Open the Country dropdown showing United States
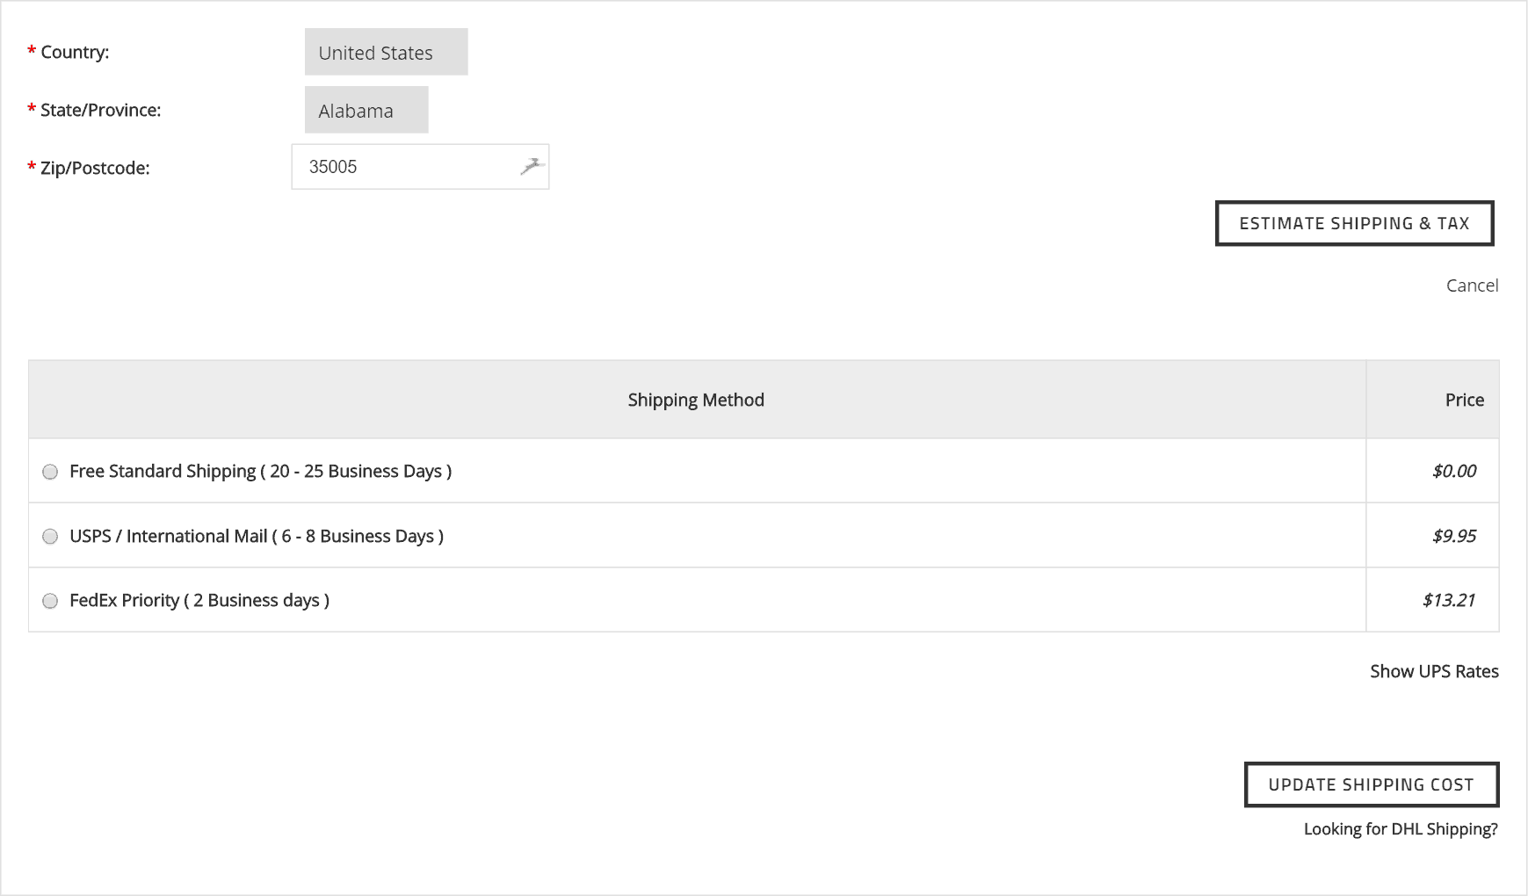This screenshot has height=896, width=1528. (x=385, y=52)
